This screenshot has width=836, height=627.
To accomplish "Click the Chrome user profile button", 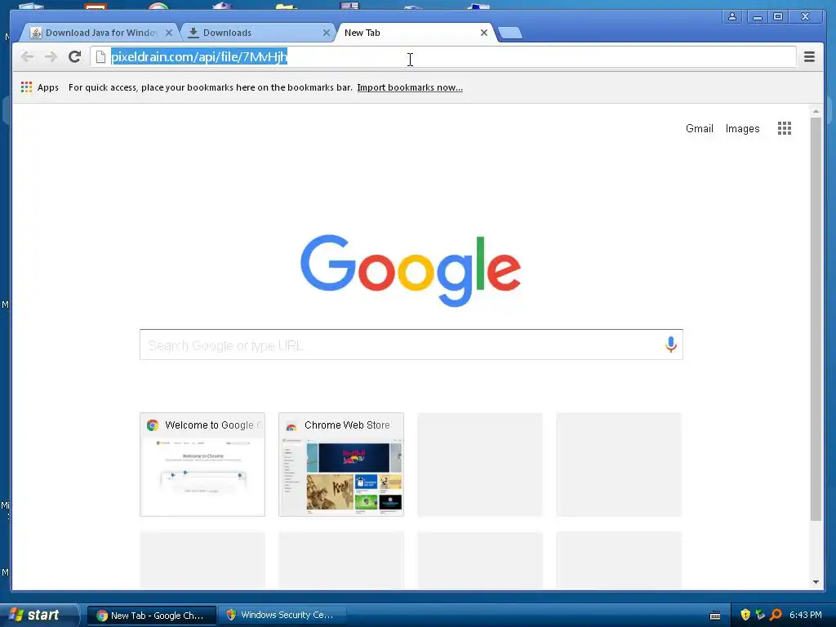I will pyautogui.click(x=732, y=16).
